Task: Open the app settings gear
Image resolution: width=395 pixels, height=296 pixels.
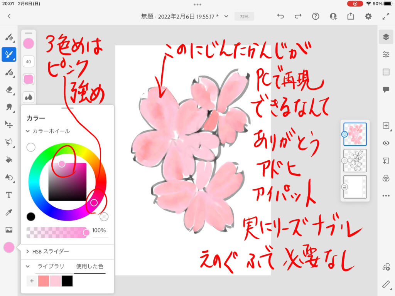Action: (x=368, y=16)
